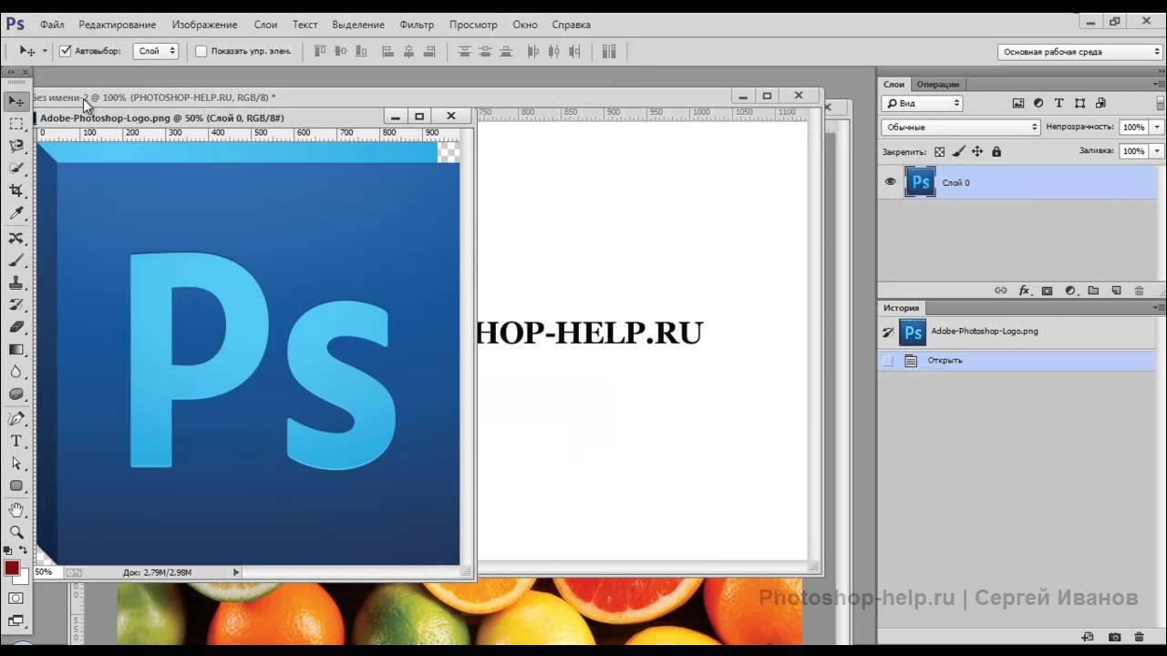Click the link layers icon

click(x=1000, y=291)
